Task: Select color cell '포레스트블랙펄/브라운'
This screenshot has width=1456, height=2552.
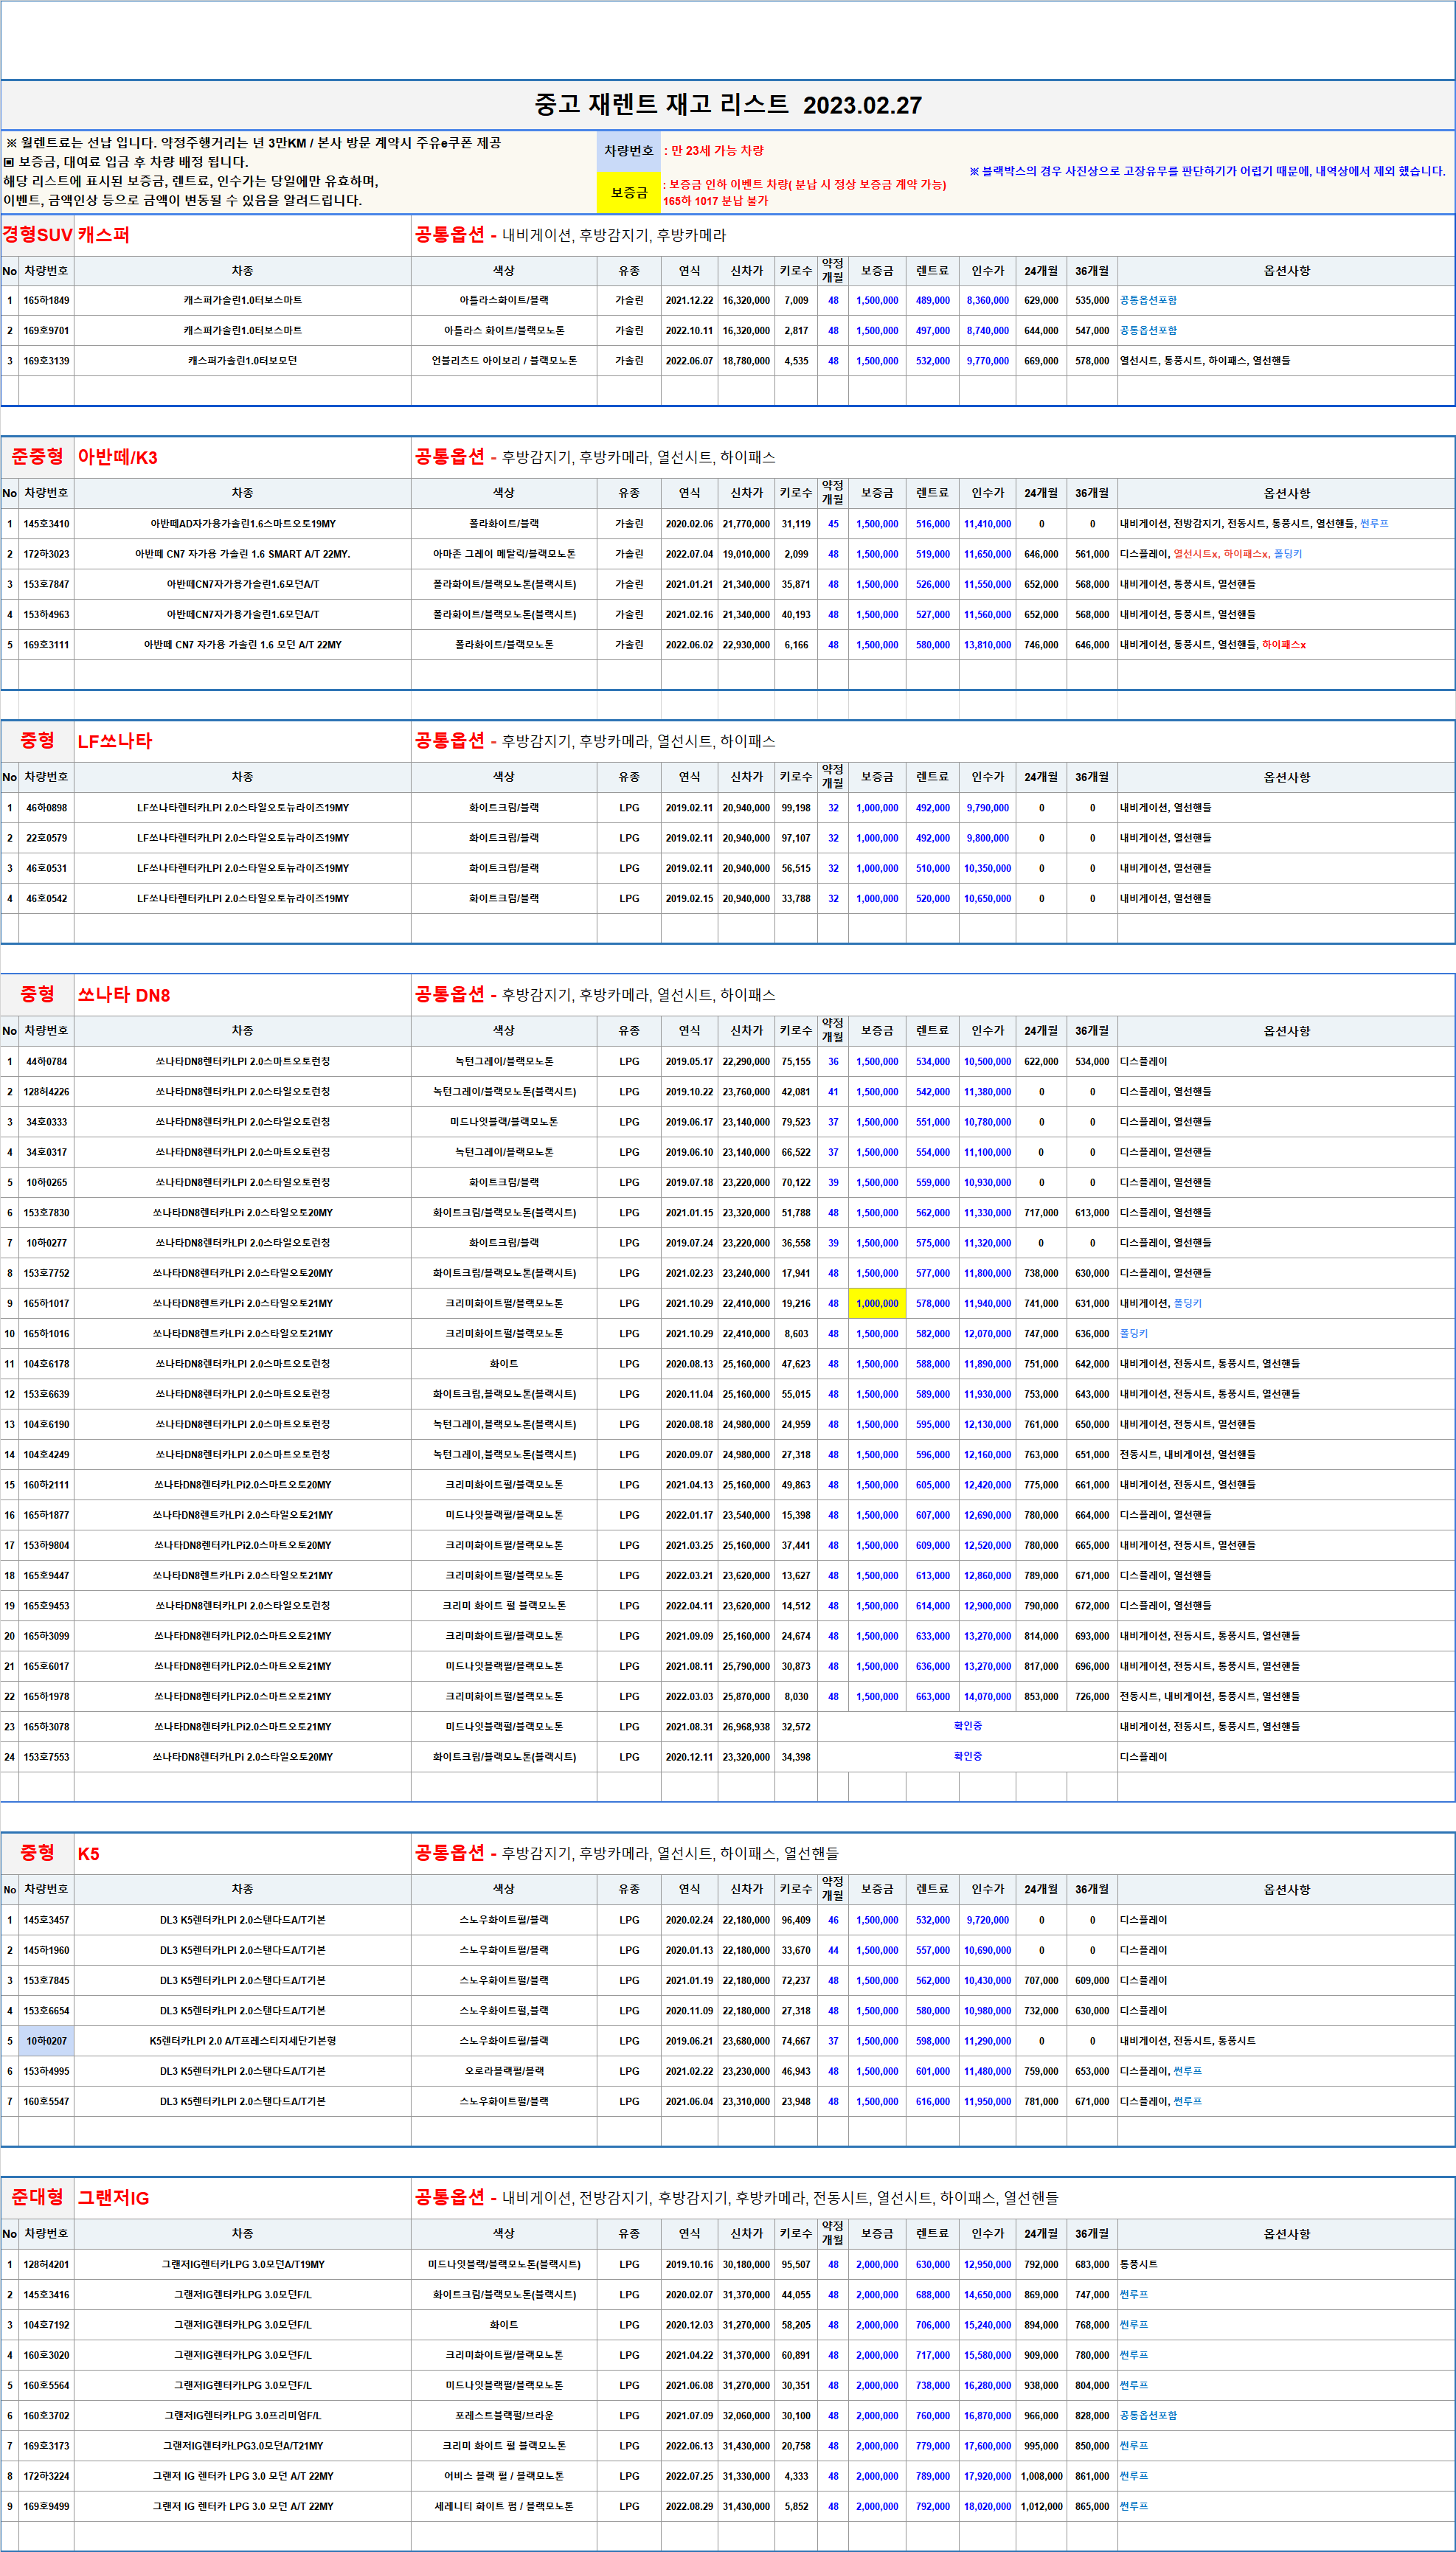Action: point(504,2416)
